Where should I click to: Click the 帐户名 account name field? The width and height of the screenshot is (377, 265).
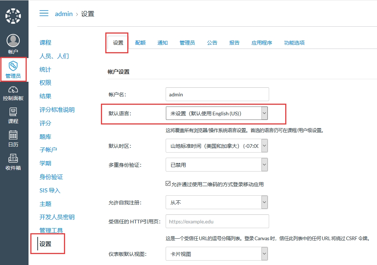217,95
